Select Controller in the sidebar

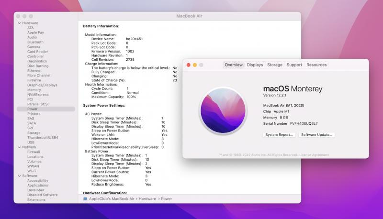pyautogui.click(x=35, y=56)
